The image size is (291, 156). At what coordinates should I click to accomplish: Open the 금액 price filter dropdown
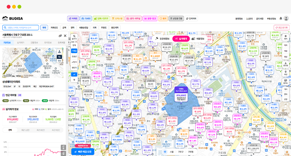click(x=64, y=27)
